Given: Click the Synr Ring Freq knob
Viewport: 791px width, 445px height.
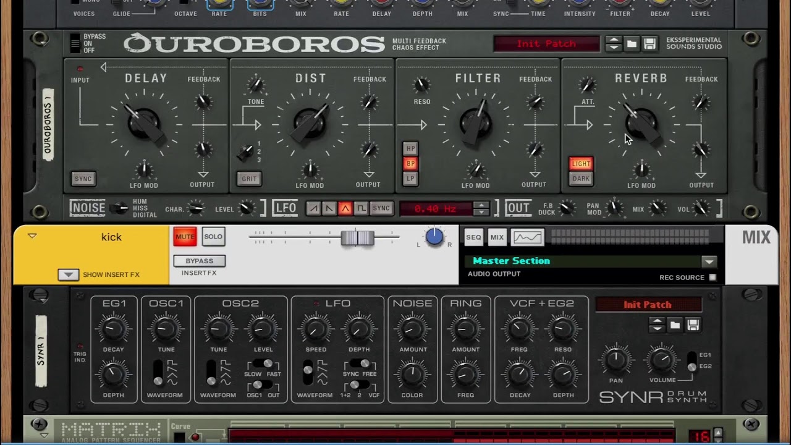Looking at the screenshot, I should coord(465,374).
